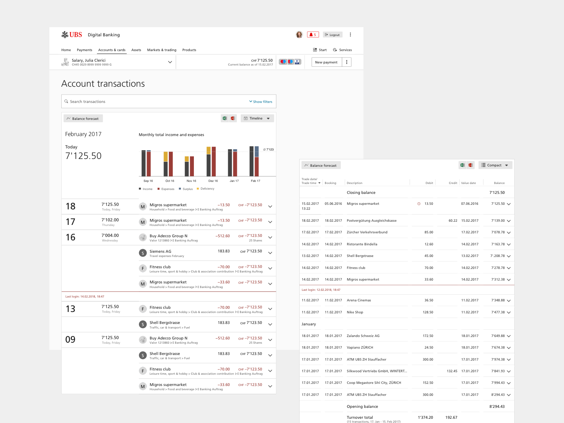Image resolution: width=564 pixels, height=423 pixels.
Task: Click the Opening balance amount 8'294.43
Action: tap(497, 406)
